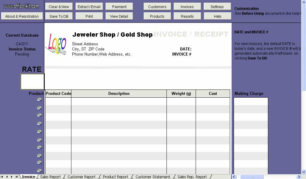Click vertical scrollbar down arrow
306x179 pixels.
coord(304,172)
